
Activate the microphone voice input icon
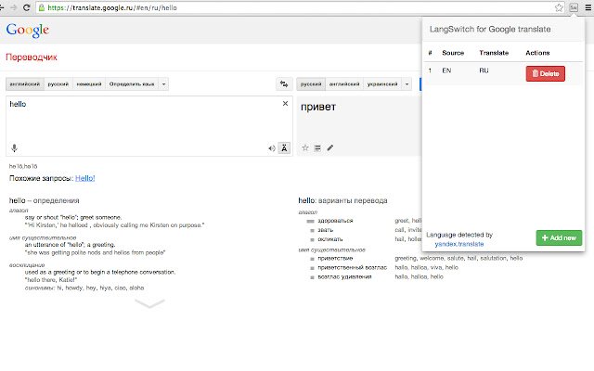pyautogui.click(x=15, y=148)
